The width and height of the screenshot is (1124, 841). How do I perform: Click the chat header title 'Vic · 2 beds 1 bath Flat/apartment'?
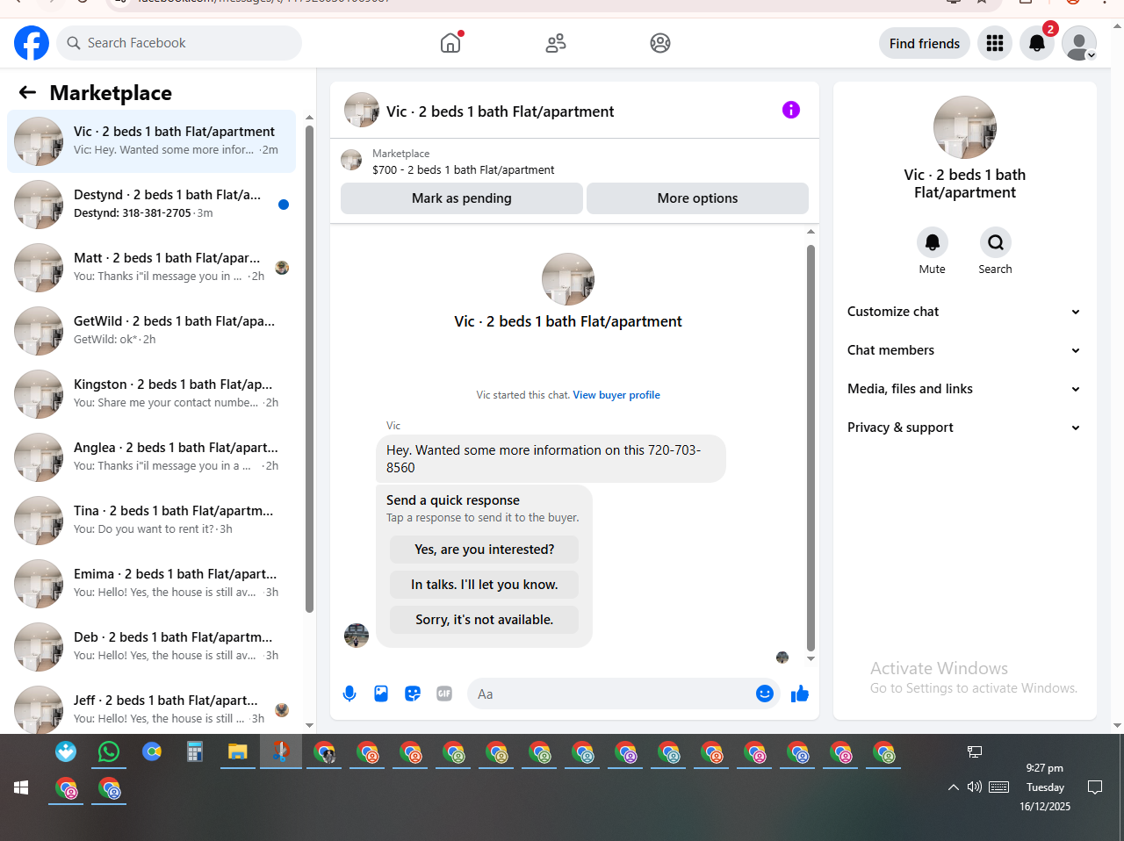pos(501,111)
